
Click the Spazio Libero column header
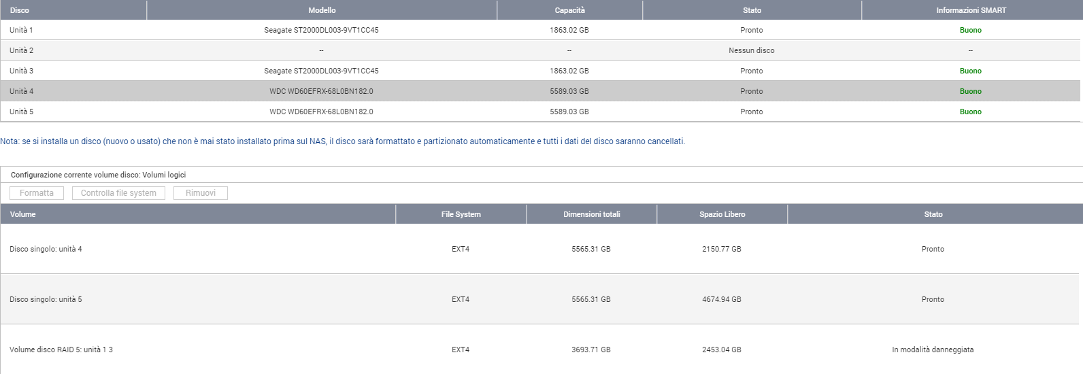(x=722, y=214)
